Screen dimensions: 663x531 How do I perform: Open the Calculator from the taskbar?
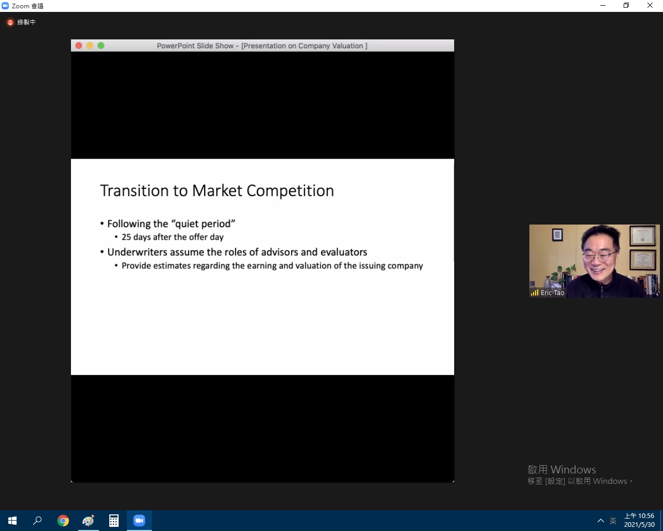pyautogui.click(x=114, y=521)
